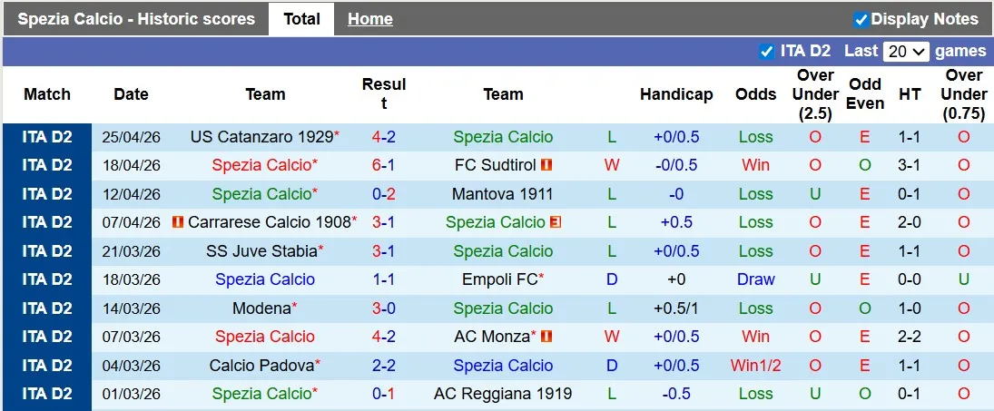Open the Mantova 1911 team link

[503, 194]
